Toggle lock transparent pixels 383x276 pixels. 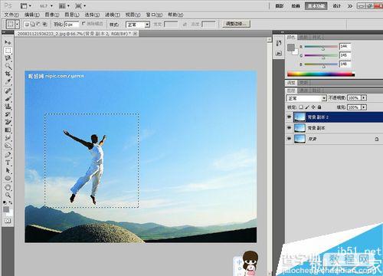point(301,107)
